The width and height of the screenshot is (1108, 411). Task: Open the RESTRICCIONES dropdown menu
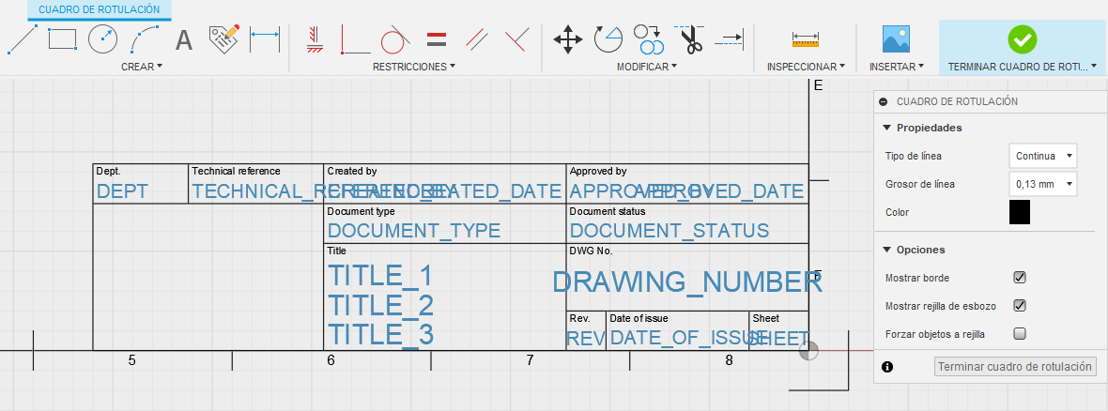[413, 67]
